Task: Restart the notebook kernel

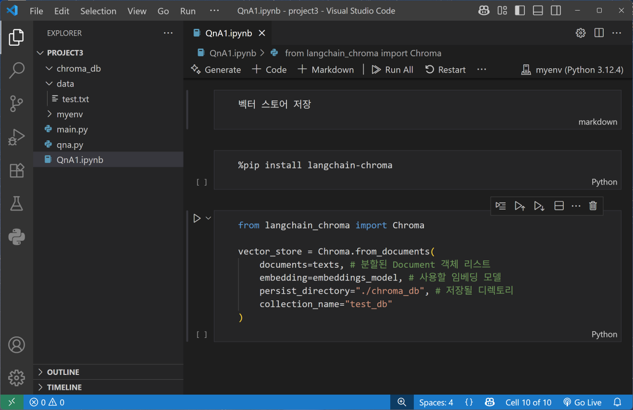Action: pyautogui.click(x=445, y=70)
